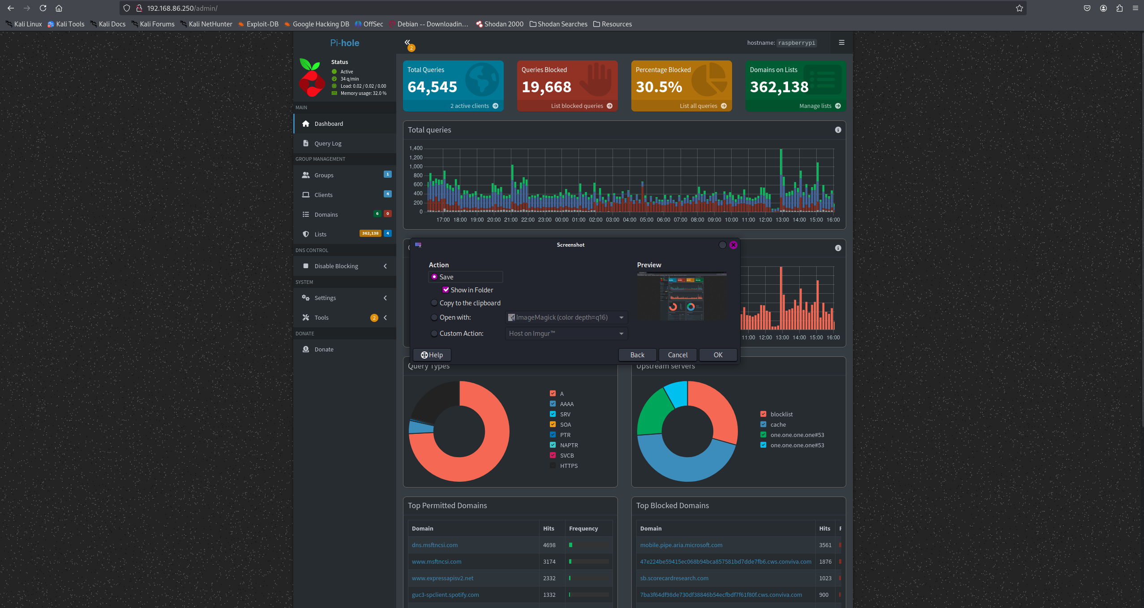1144x608 pixels.
Task: Expand the Settings section chevron
Action: [x=385, y=298]
